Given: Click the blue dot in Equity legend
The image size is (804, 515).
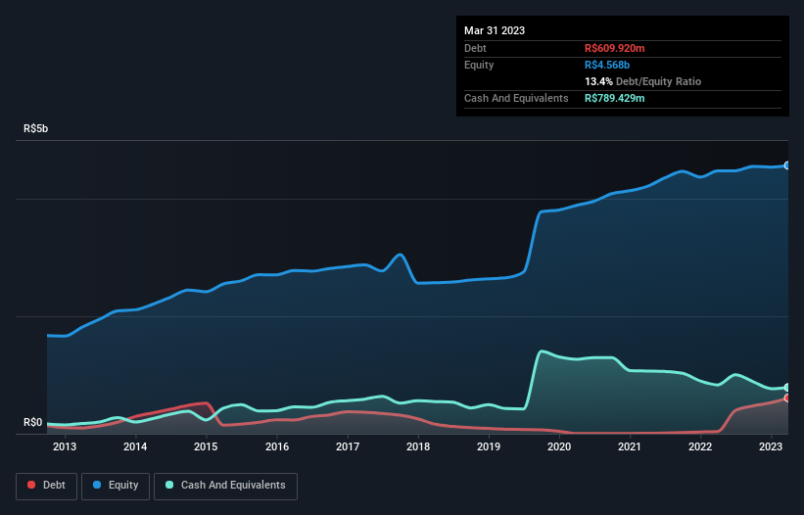Looking at the screenshot, I should [x=98, y=486].
